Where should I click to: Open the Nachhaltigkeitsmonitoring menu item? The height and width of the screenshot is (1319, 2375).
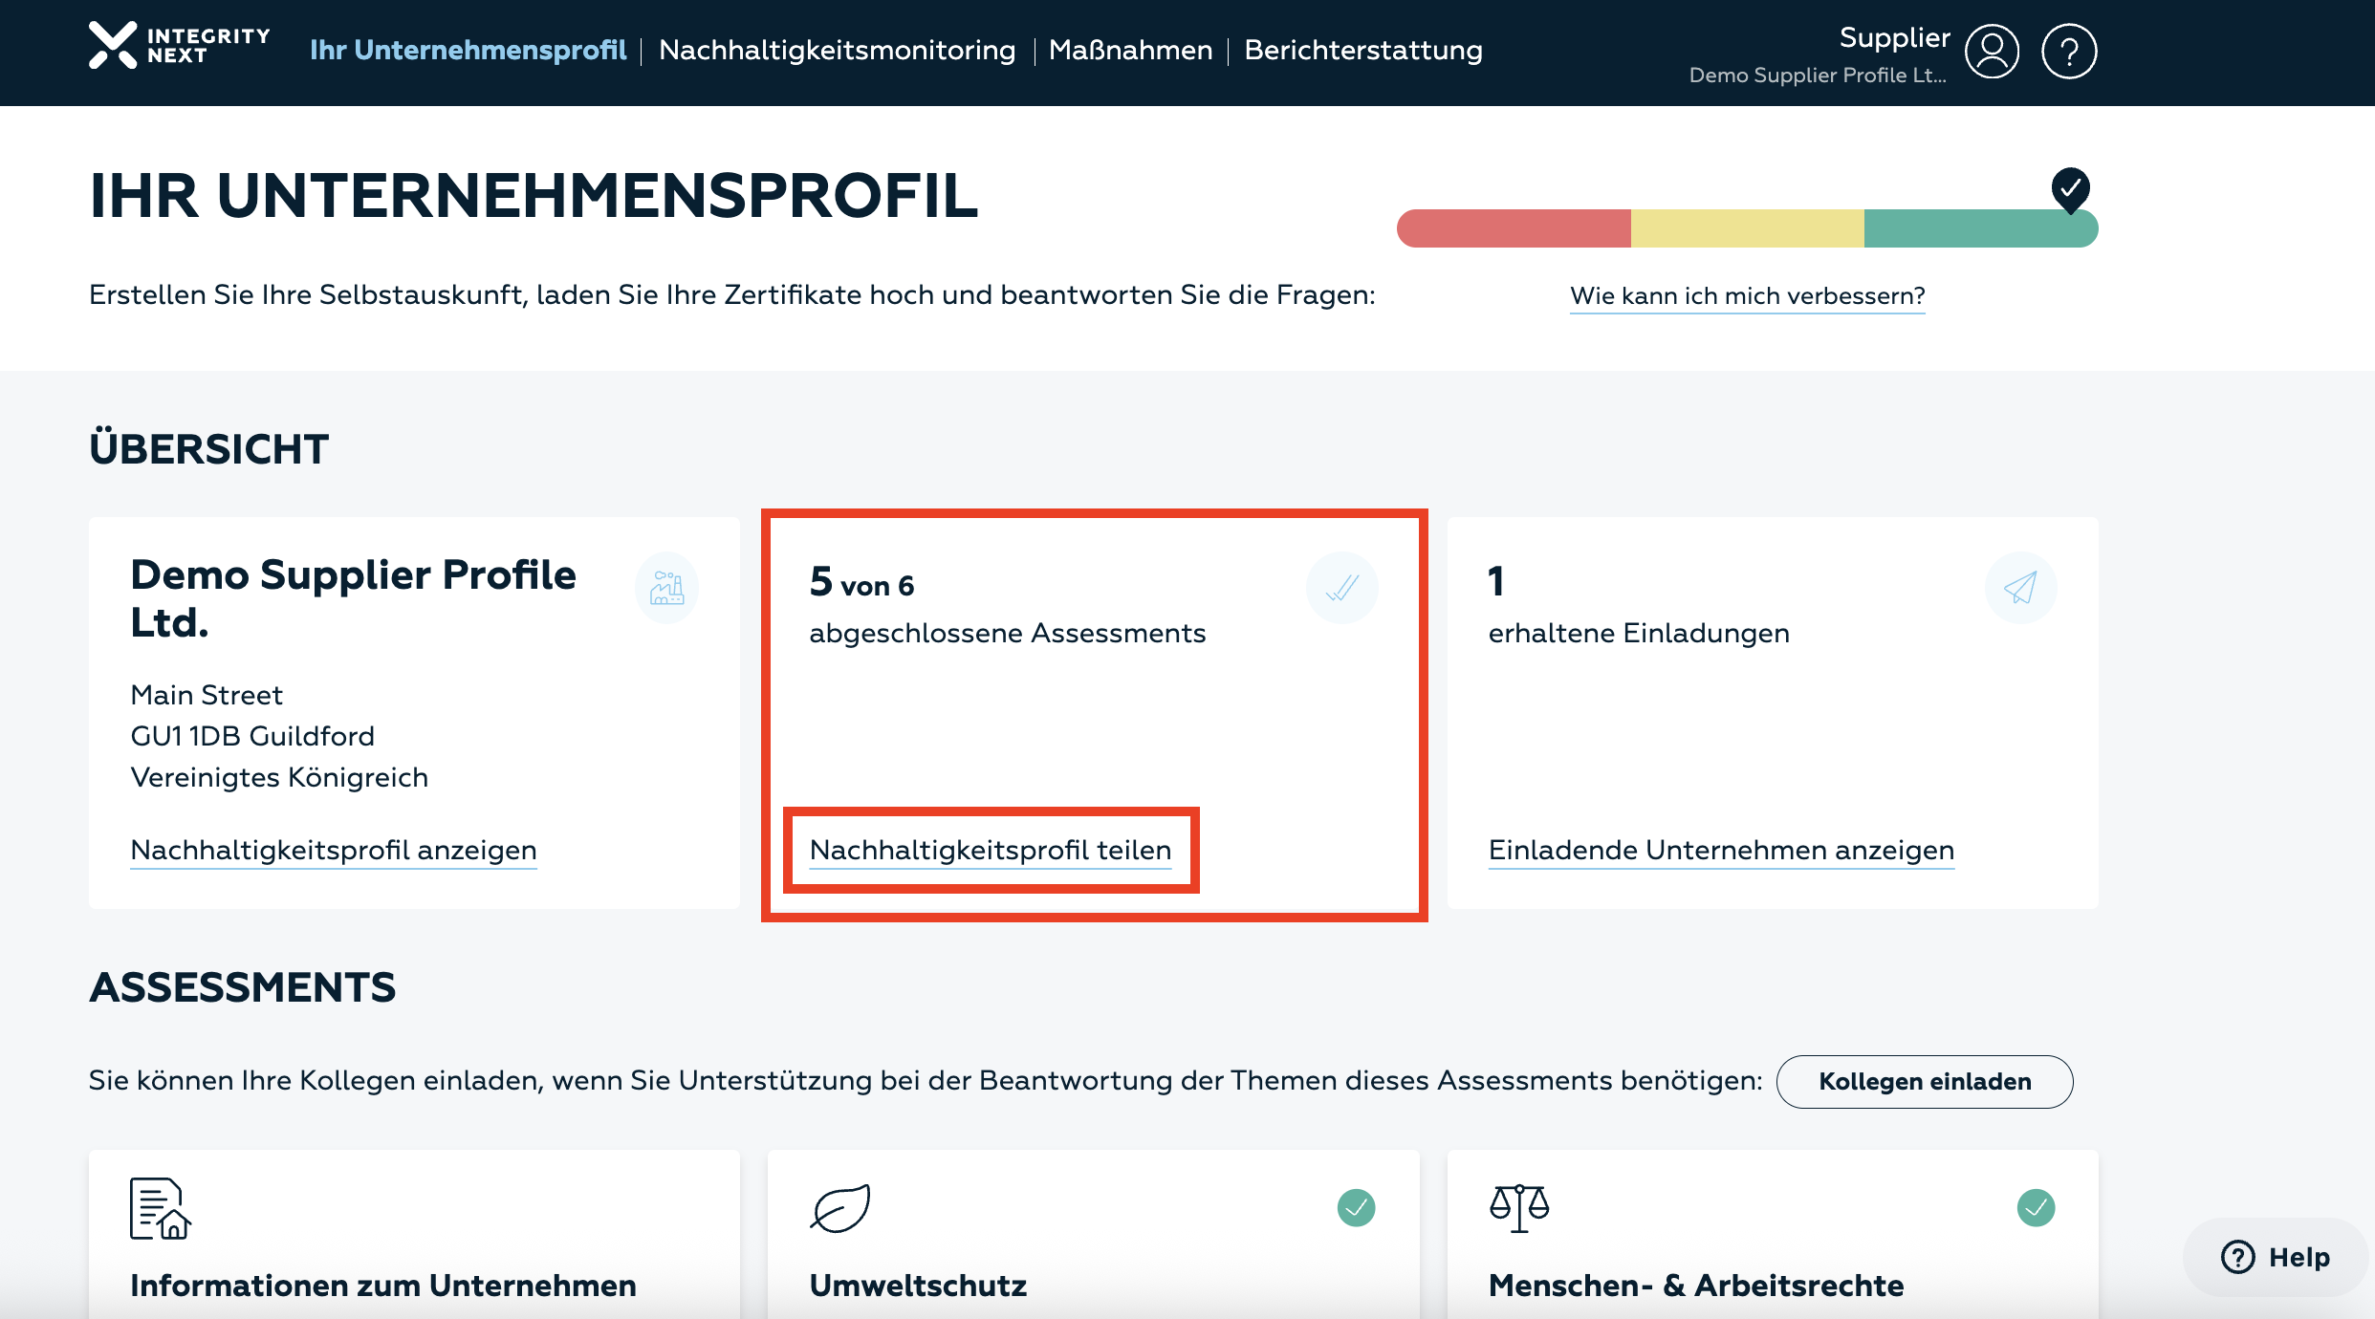coord(837,50)
